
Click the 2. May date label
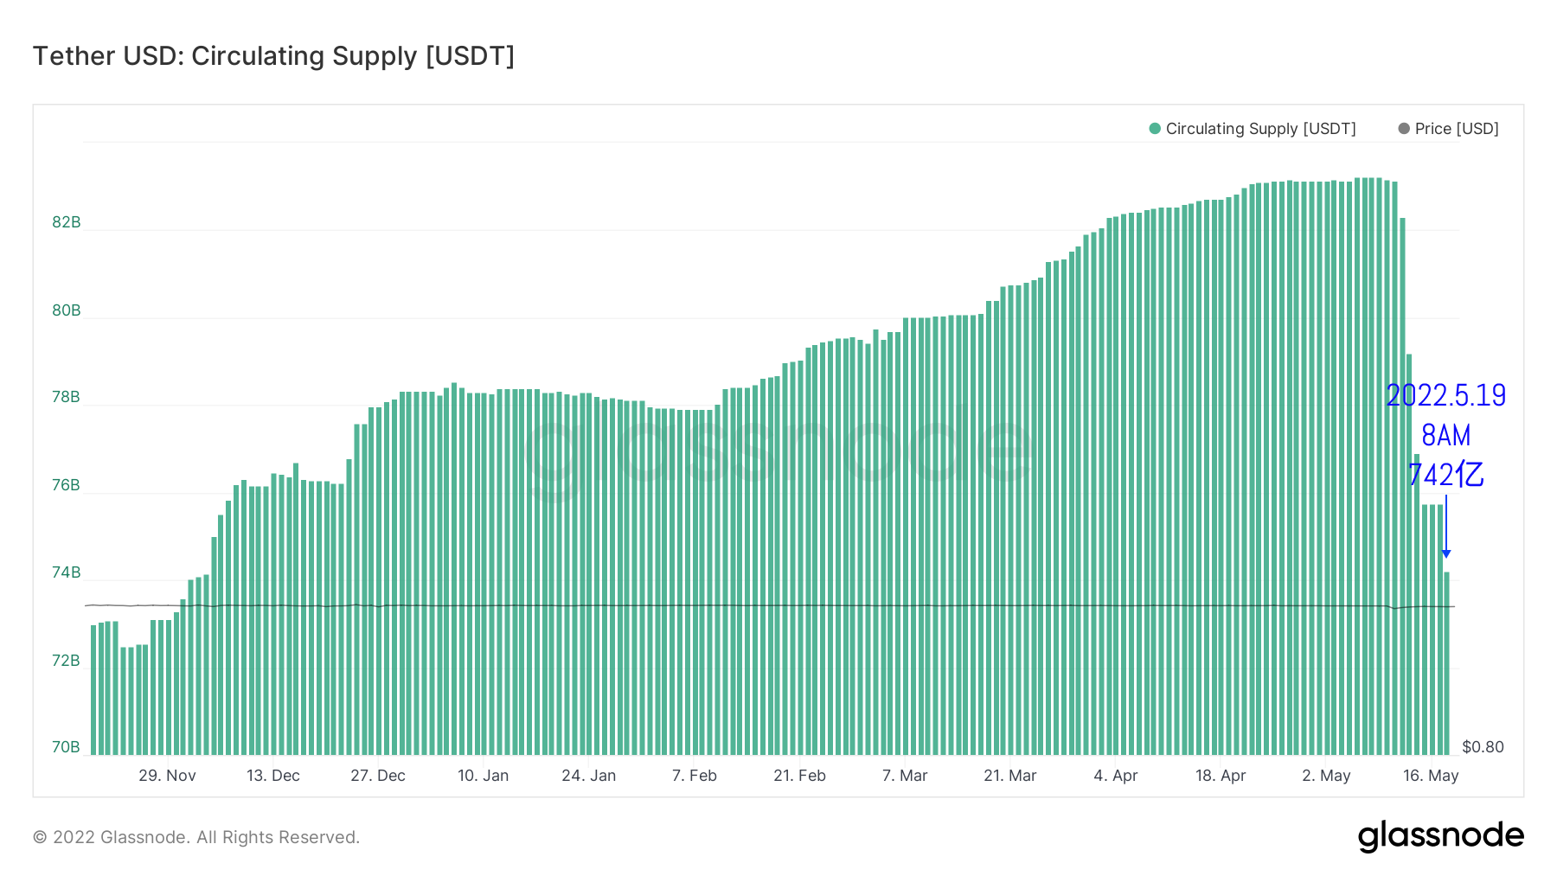pyautogui.click(x=1326, y=776)
